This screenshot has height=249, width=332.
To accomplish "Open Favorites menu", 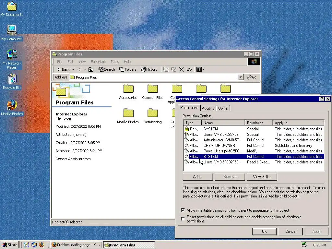I will [98, 62].
